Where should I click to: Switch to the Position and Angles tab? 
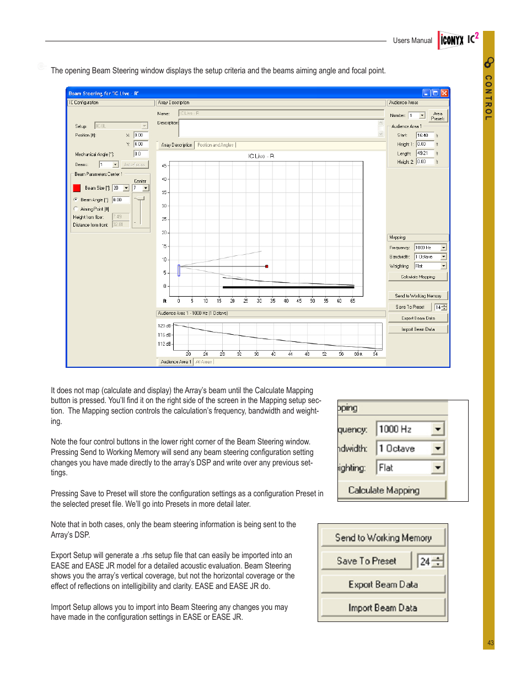click(x=216, y=145)
